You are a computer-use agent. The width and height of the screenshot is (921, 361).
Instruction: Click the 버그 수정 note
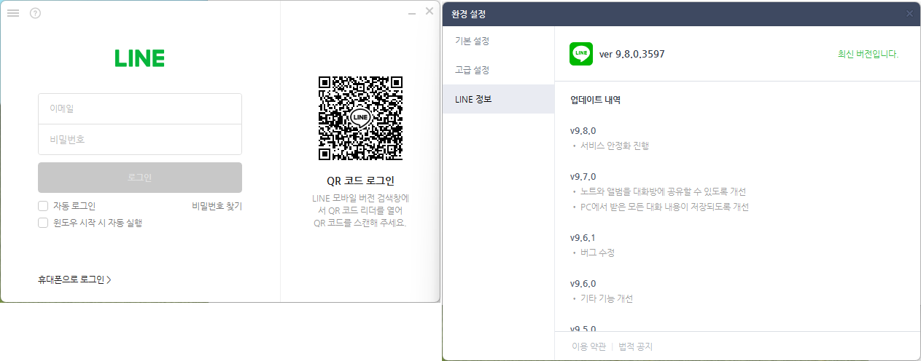[x=597, y=253]
